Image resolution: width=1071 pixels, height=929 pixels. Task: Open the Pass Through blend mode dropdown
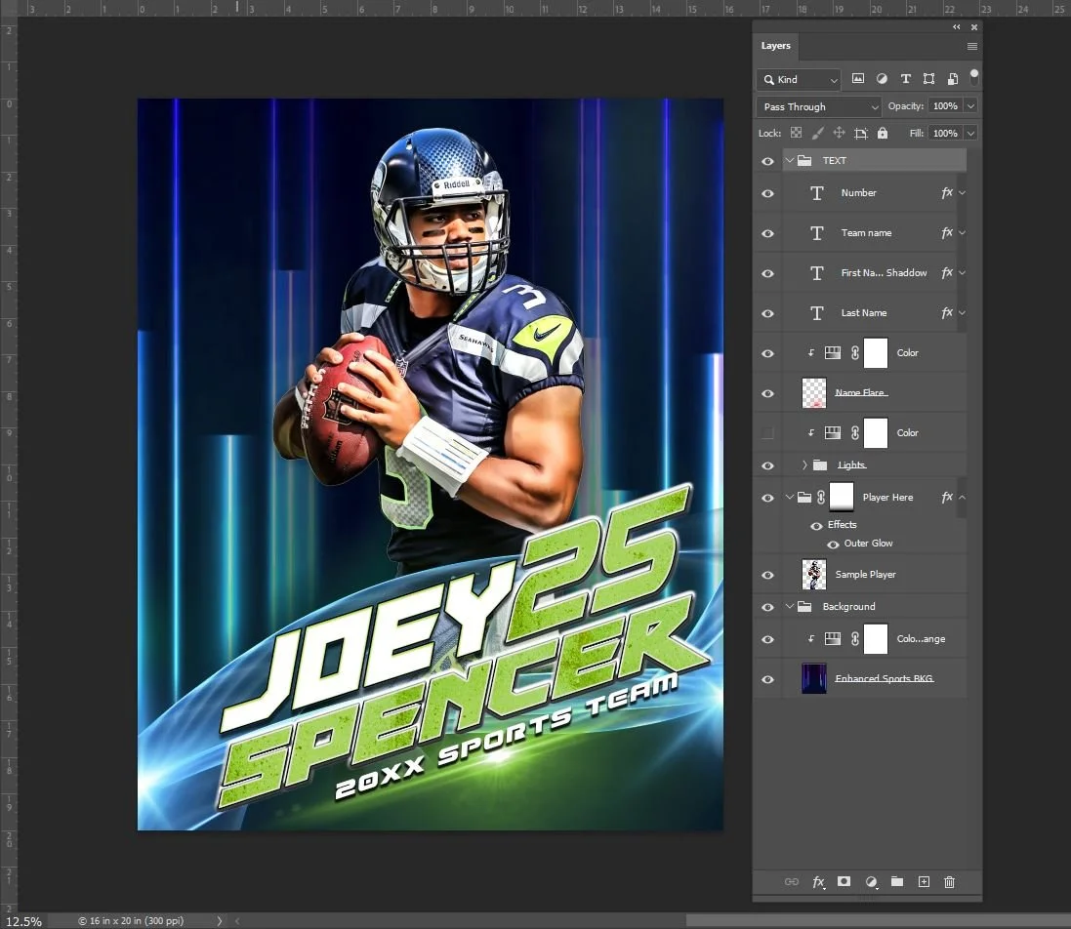pos(819,106)
